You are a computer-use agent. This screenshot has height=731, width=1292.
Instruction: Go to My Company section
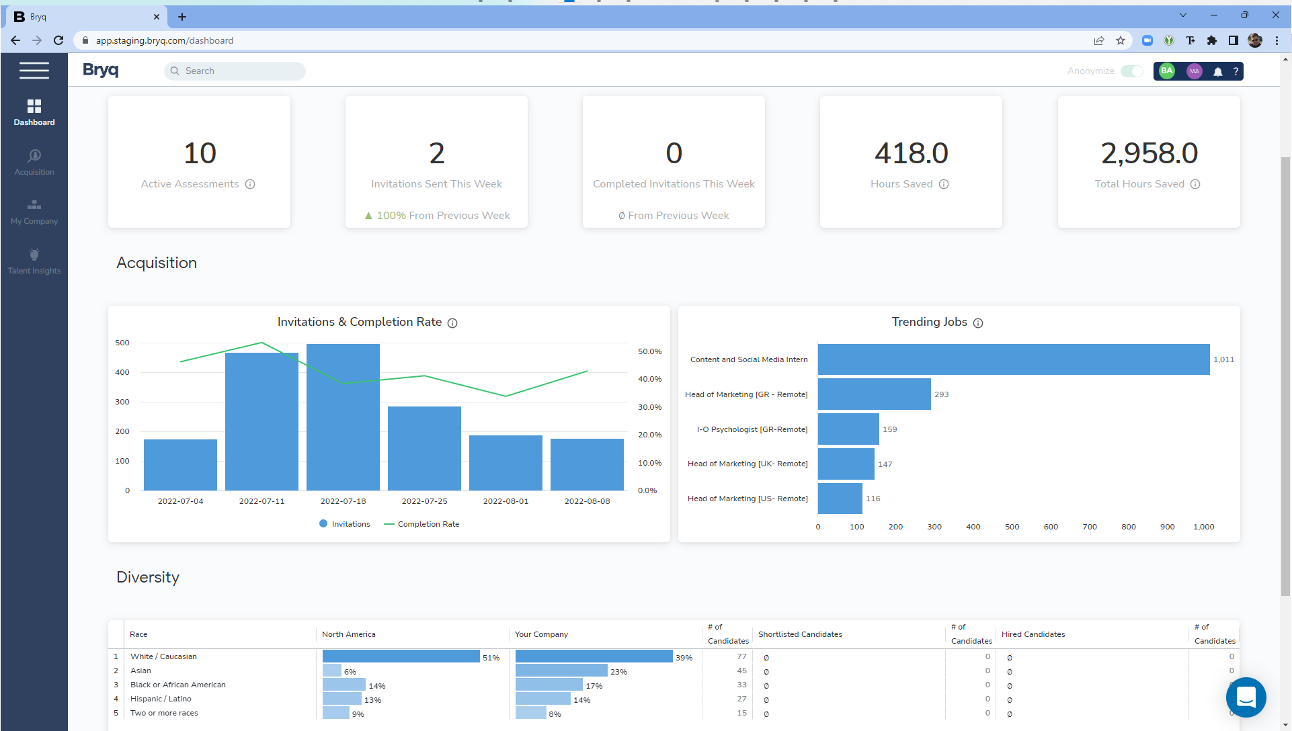coord(34,211)
